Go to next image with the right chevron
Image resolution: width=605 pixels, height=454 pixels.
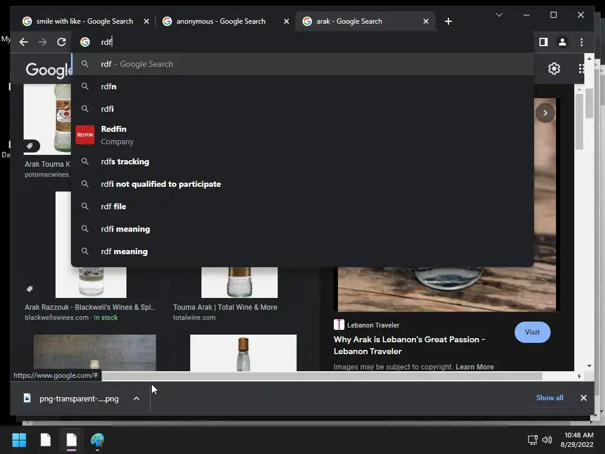point(545,113)
